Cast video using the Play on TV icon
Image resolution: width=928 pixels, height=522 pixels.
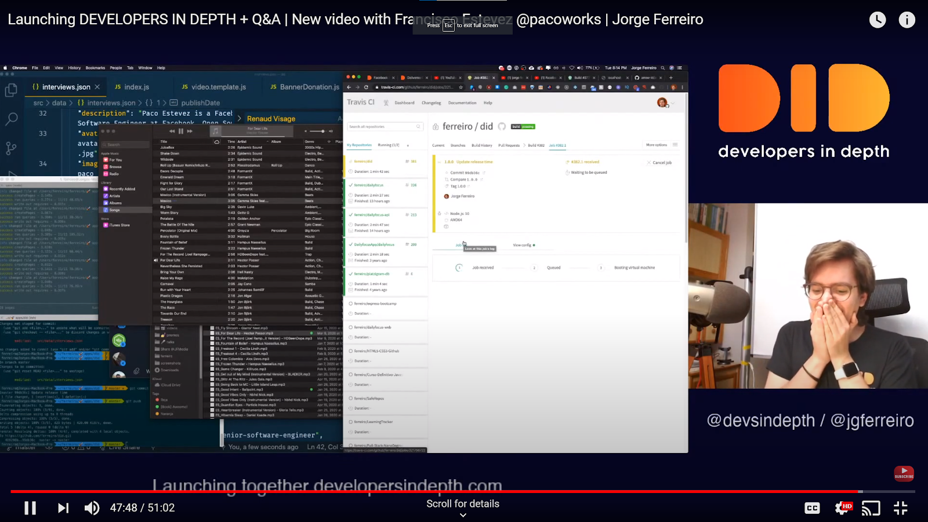871,508
